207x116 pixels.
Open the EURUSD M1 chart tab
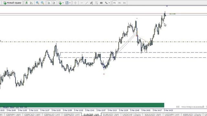click(x=111, y=115)
